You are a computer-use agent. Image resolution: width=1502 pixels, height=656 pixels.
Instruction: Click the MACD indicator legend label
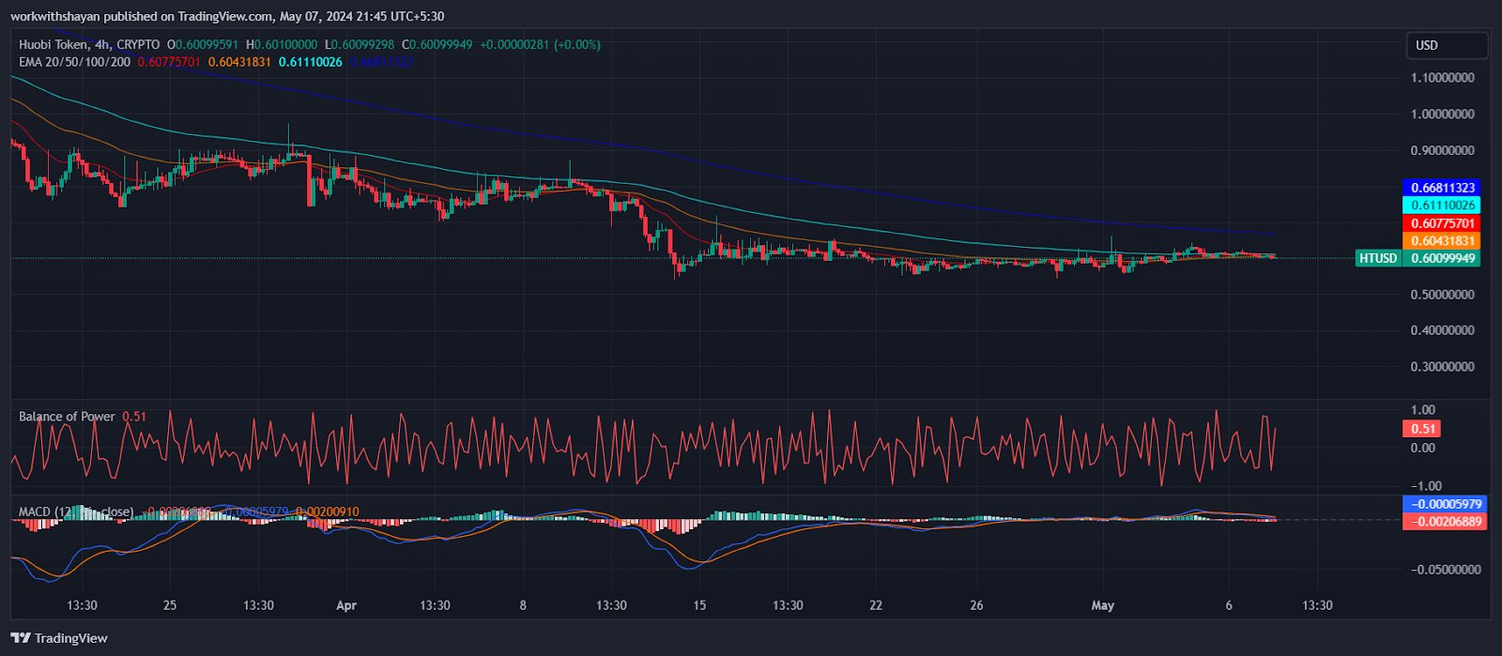coord(75,511)
